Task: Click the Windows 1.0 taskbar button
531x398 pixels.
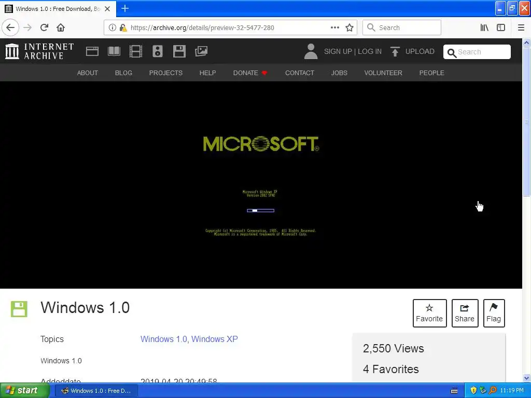Action: (96, 391)
